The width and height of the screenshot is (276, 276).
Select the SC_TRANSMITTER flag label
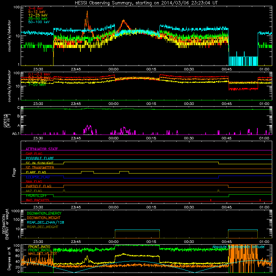click(40, 167)
